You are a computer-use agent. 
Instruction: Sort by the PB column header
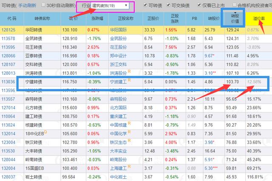pos(195,18)
